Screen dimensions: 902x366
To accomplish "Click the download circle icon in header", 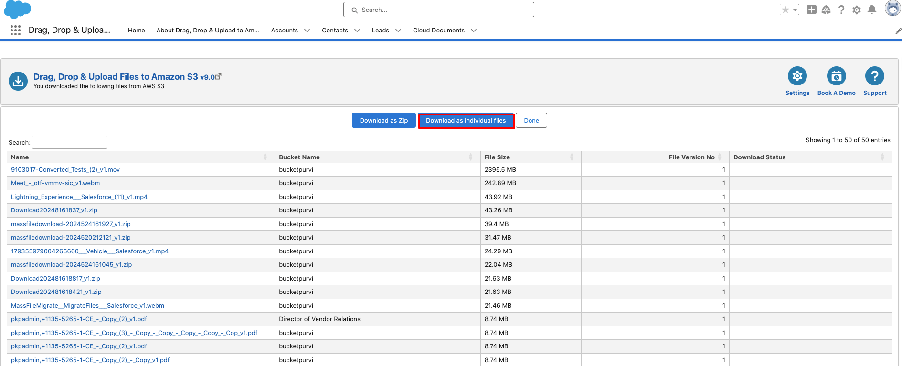I will tap(18, 81).
